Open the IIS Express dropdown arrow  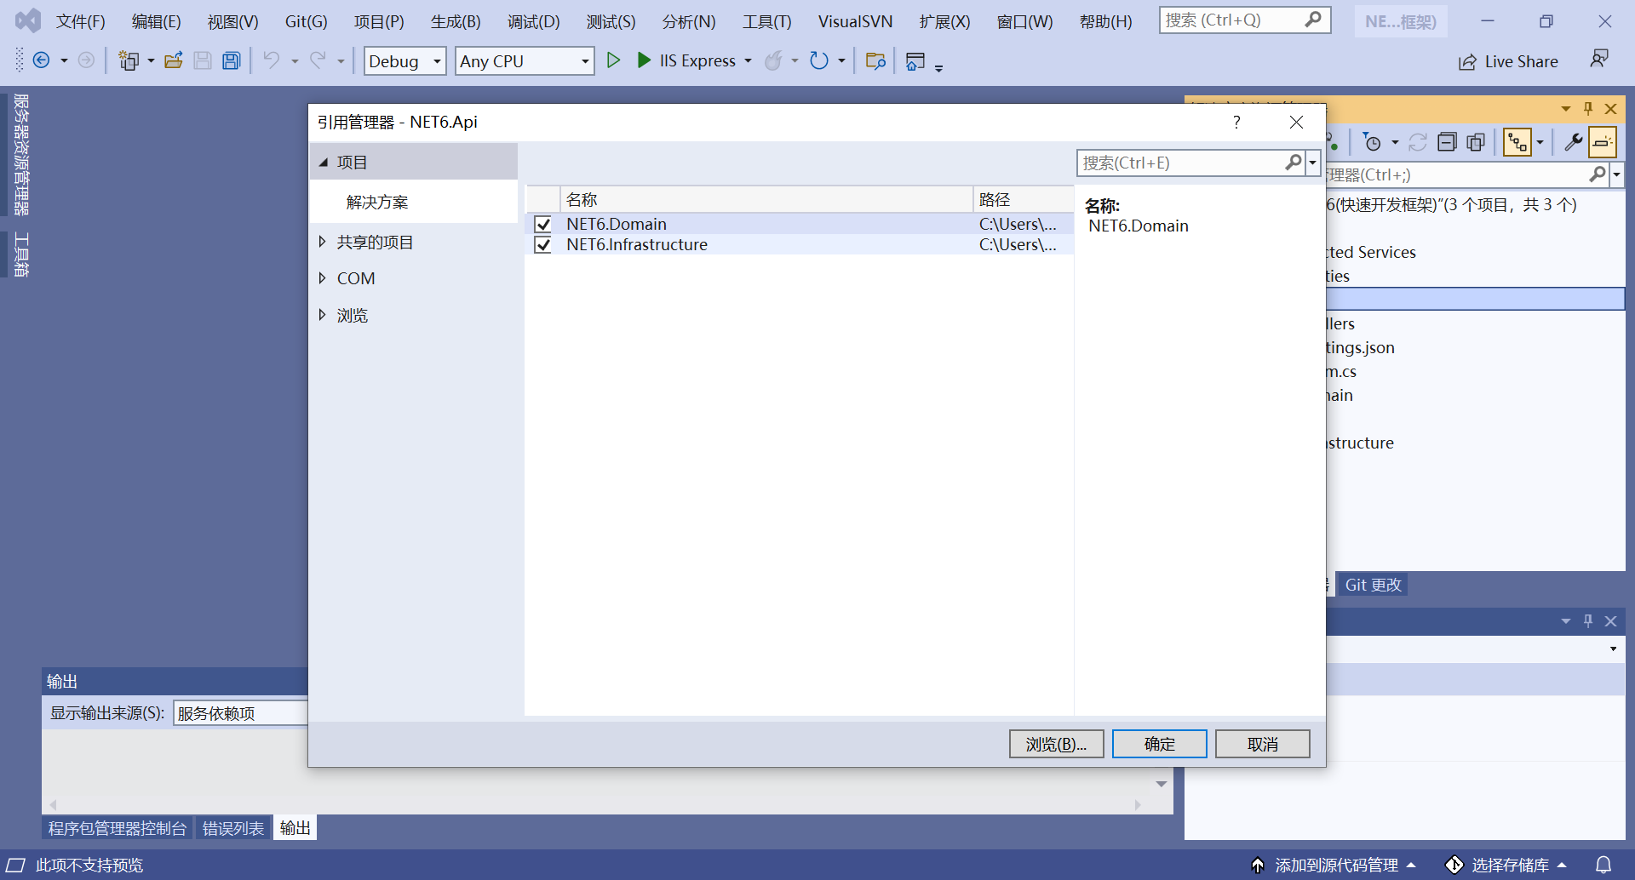748,60
